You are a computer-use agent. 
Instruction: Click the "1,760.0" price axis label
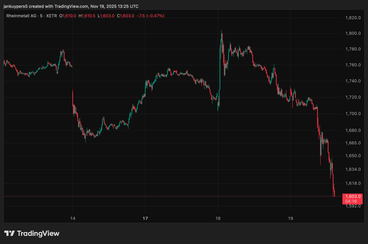pyautogui.click(x=353, y=65)
